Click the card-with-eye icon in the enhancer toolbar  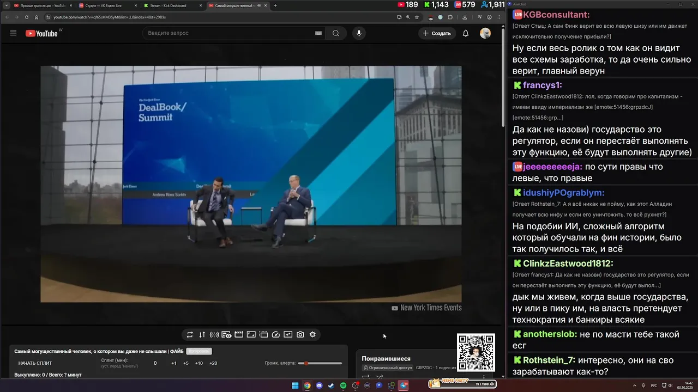click(226, 335)
